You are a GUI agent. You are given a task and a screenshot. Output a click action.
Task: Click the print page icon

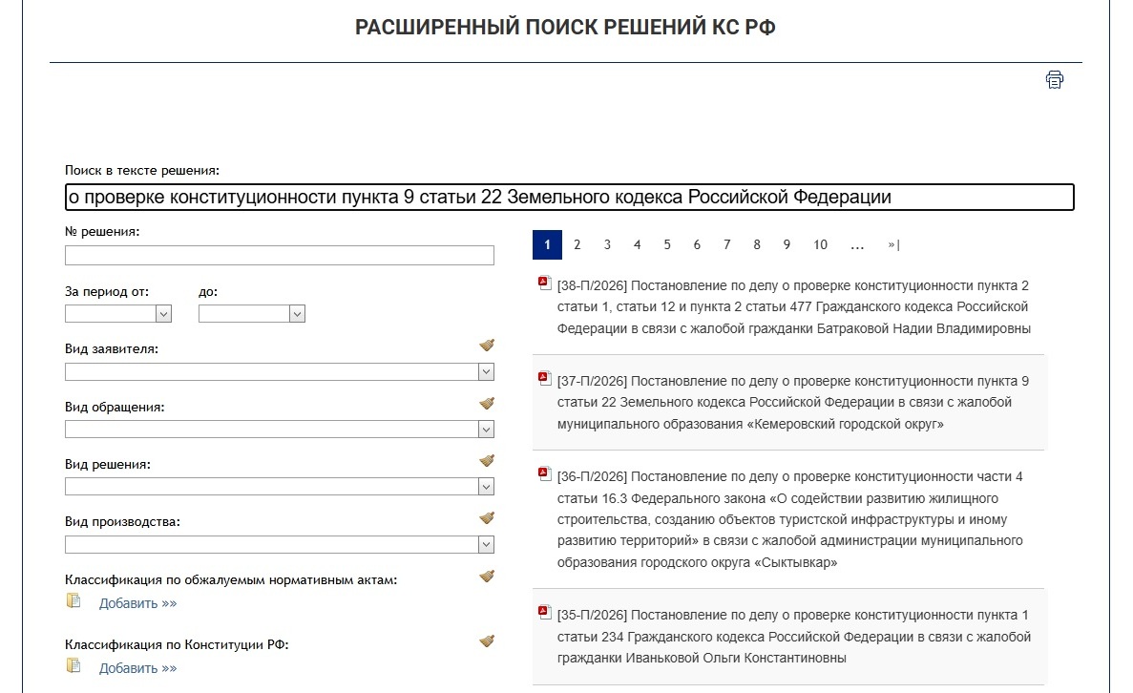[x=1054, y=79]
